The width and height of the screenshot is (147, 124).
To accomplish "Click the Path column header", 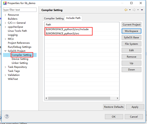I will click(x=82, y=25).
